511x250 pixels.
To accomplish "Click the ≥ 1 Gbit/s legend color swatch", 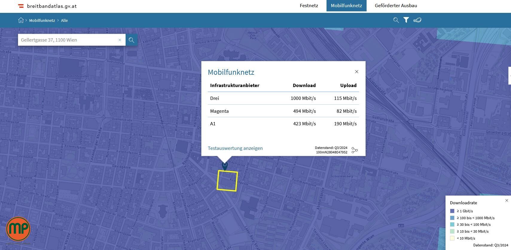I will tap(452, 211).
